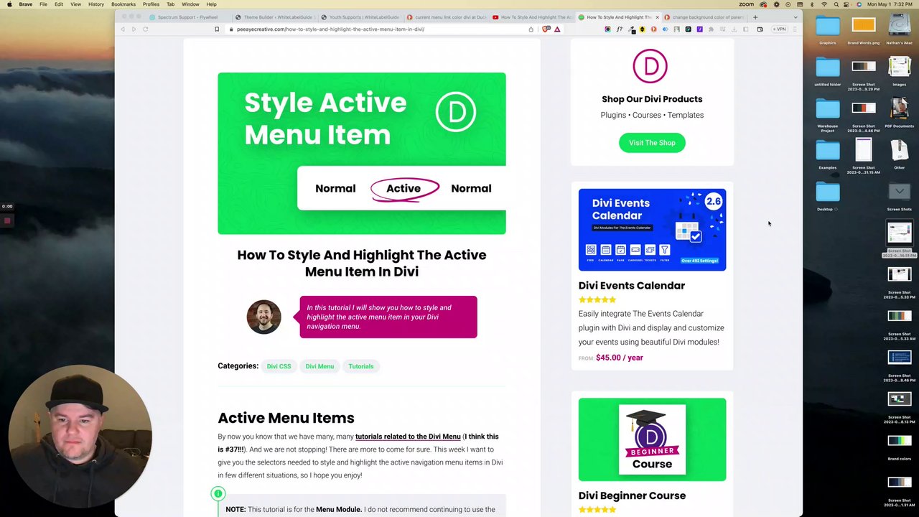Screen dimensions: 919x517
Task: Click the browser back arrow
Action: coord(123,29)
